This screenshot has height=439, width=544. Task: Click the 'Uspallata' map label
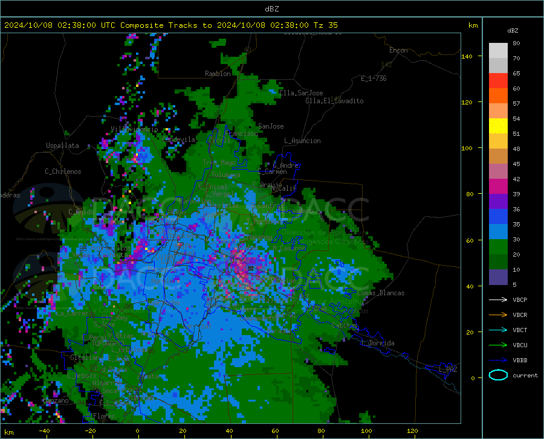62,146
